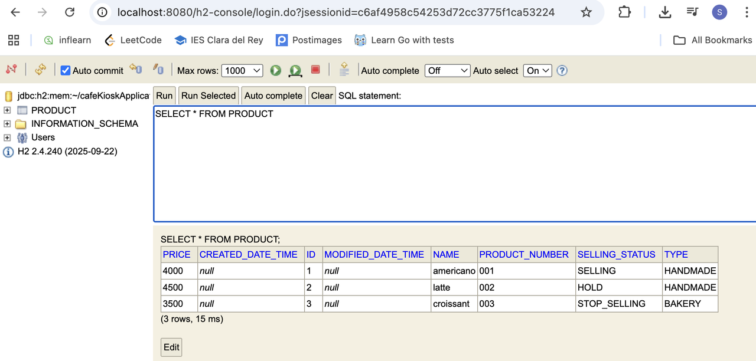Click the browser Reload icon

70,12
